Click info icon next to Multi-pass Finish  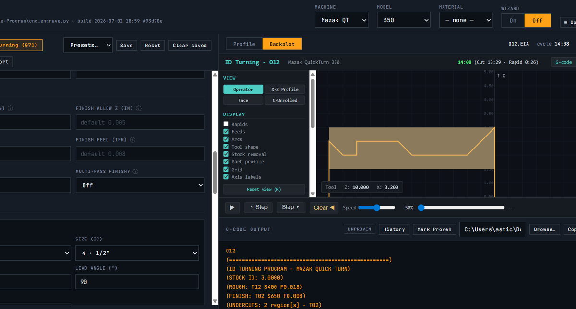[136, 172]
